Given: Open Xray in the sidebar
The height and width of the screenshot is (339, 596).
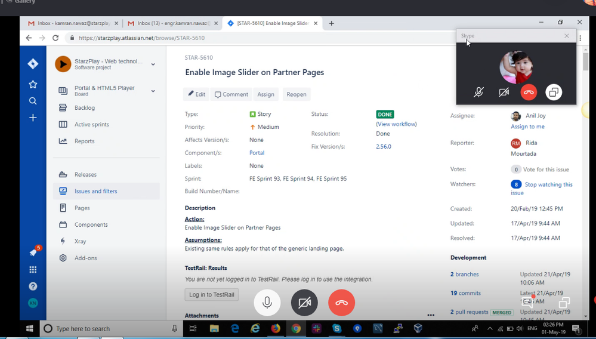Looking at the screenshot, I should pyautogui.click(x=106, y=241).
